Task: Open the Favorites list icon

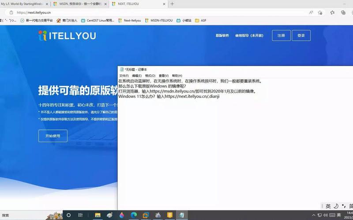Action: [332, 13]
